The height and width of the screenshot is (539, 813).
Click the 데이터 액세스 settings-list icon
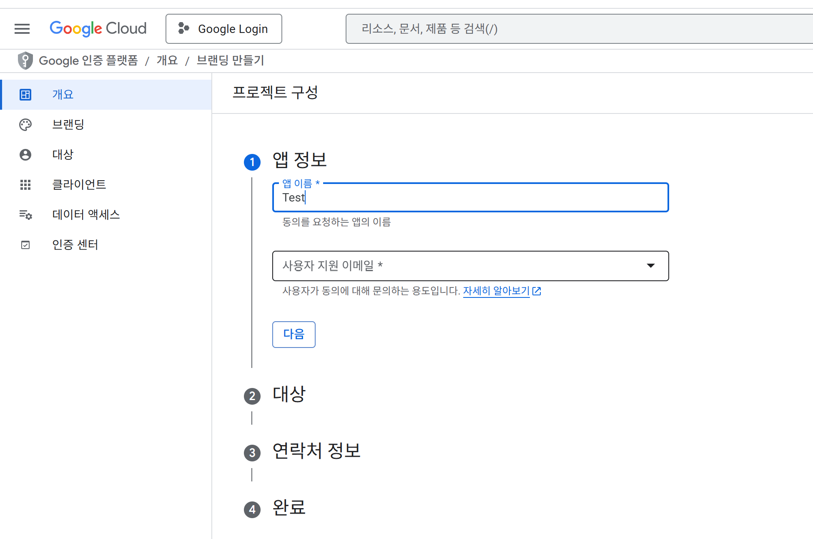click(25, 215)
